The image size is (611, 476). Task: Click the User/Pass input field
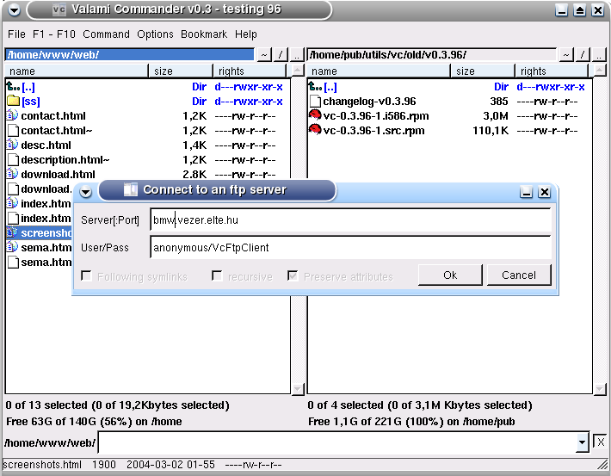click(x=349, y=248)
